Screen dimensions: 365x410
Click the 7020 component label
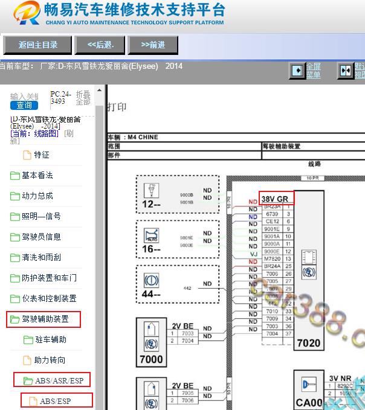(x=309, y=343)
